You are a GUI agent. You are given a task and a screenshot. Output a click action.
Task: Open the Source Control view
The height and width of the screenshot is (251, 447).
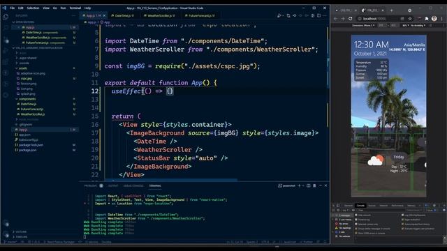click(x=6, y=39)
